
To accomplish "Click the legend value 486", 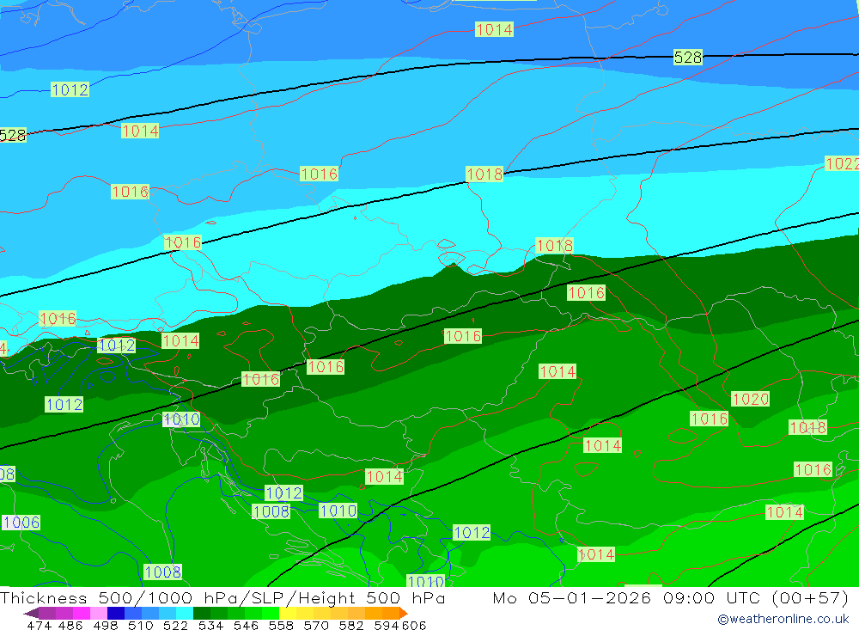I will coord(70,626).
